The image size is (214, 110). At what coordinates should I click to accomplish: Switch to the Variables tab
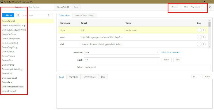click(74, 77)
